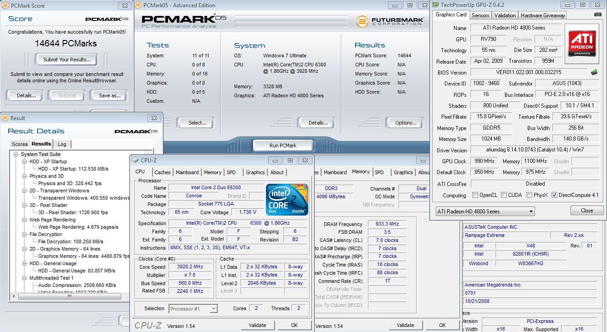
Task: Toggle the PhysX checkbox
Action: (x=530, y=195)
